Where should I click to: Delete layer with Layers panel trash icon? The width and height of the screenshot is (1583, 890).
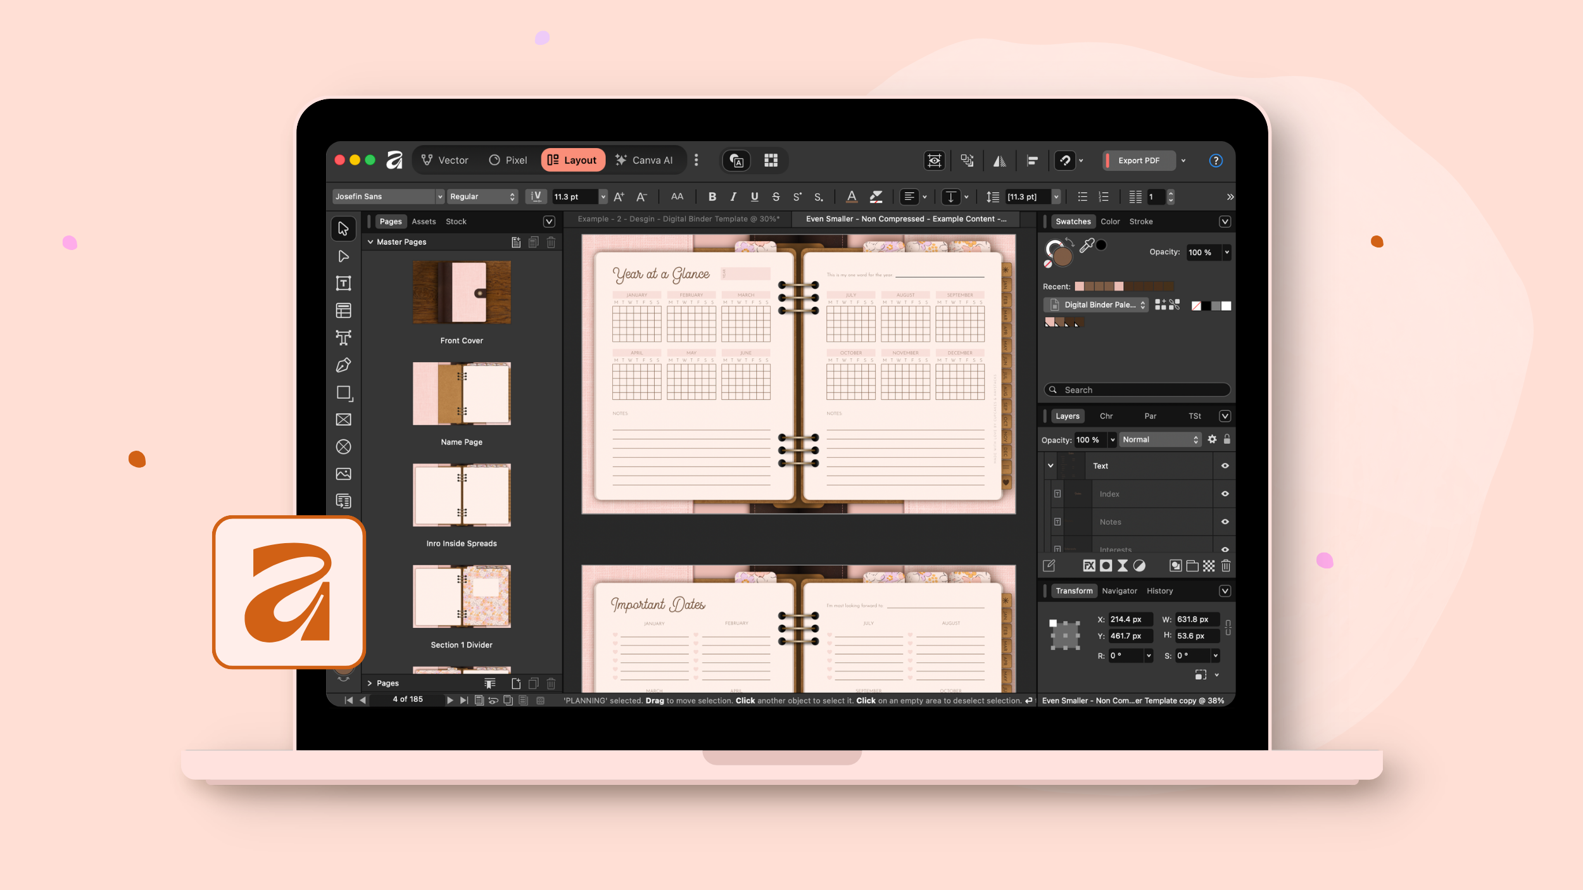pyautogui.click(x=1226, y=566)
